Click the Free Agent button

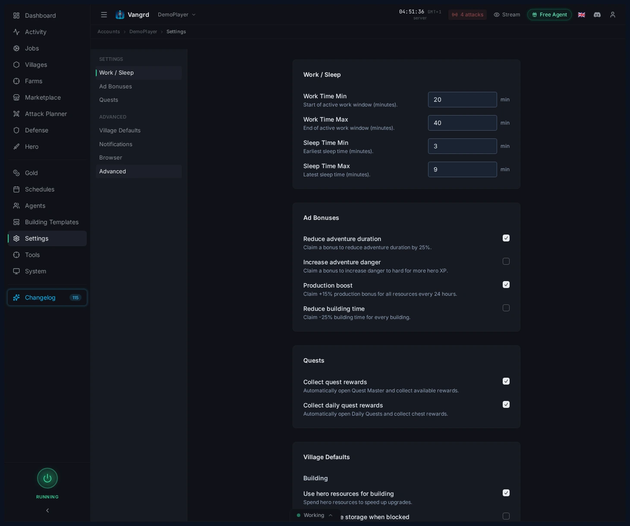(549, 15)
